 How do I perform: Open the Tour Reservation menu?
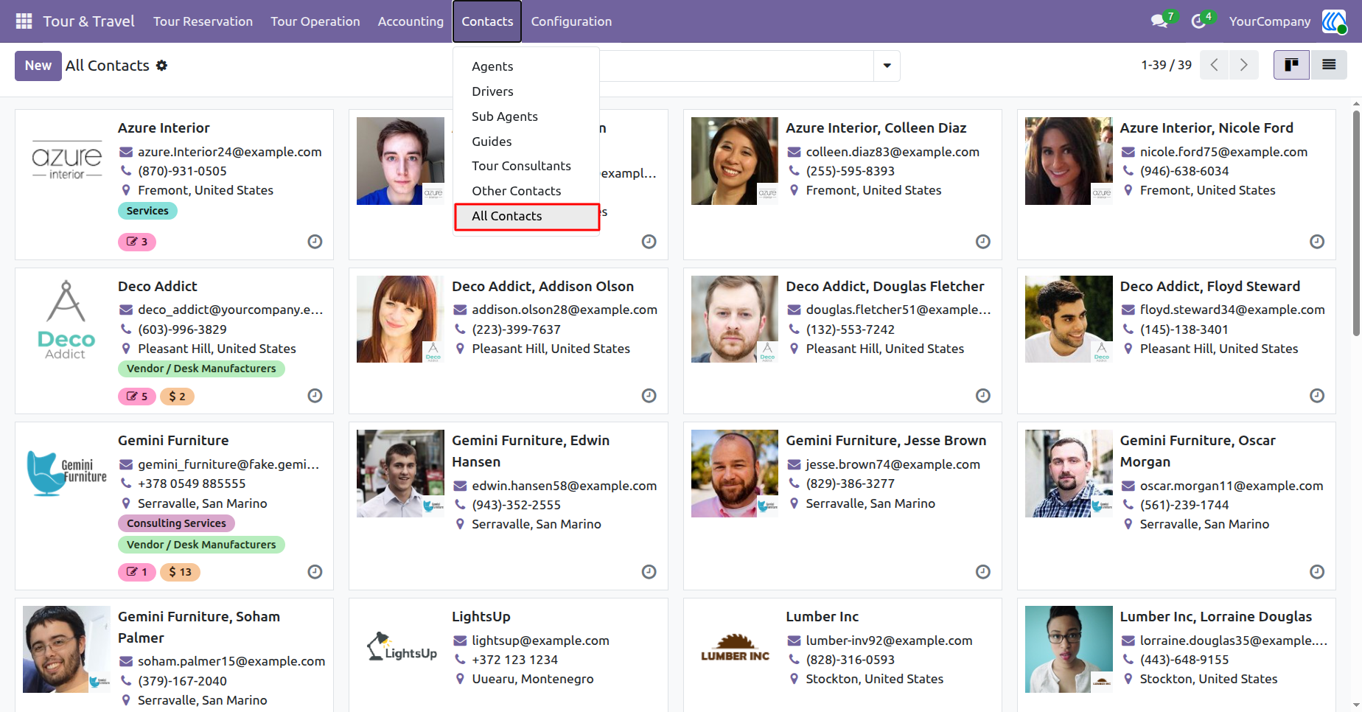(203, 21)
